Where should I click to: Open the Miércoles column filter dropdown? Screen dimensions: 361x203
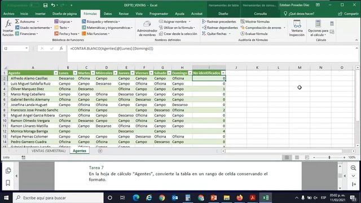click(x=115, y=73)
